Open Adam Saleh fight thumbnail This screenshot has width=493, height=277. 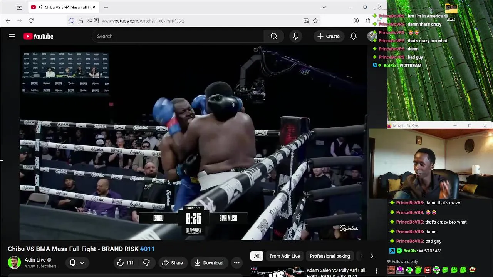tap(277, 272)
